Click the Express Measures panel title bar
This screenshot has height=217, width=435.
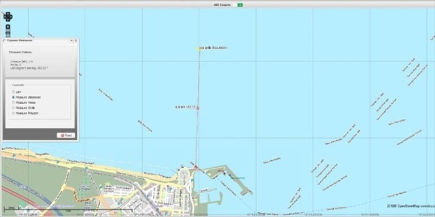click(x=40, y=41)
